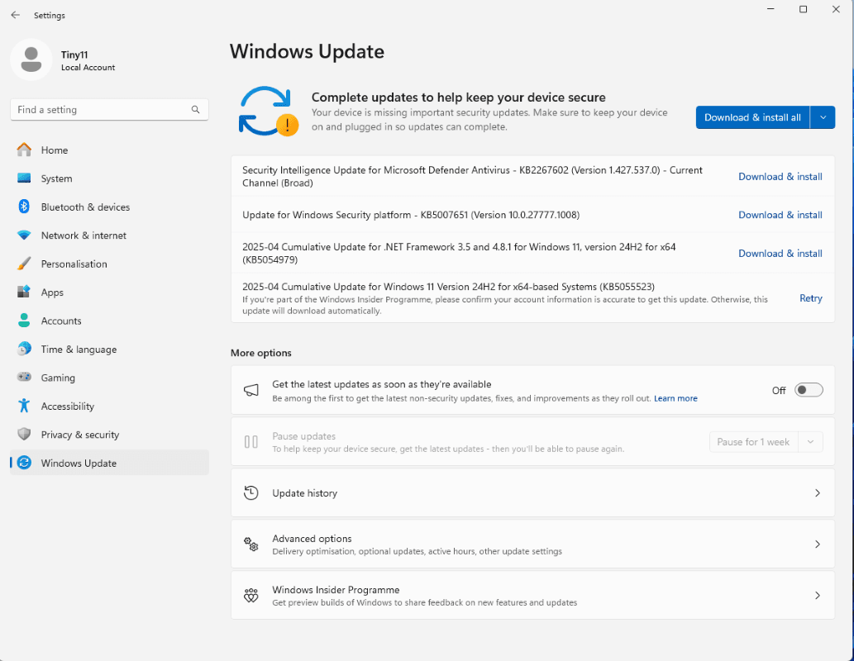854x661 pixels.
Task: Expand Update history chevron
Action: (x=818, y=492)
